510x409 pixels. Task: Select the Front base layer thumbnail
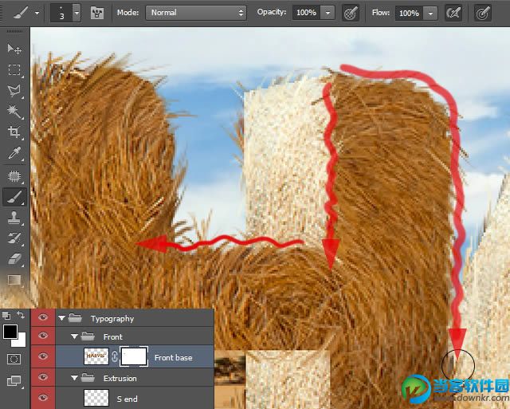96,356
